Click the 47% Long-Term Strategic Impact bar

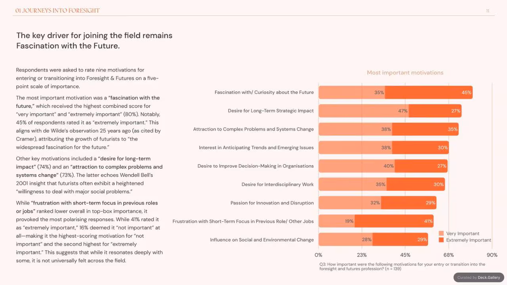364,111
